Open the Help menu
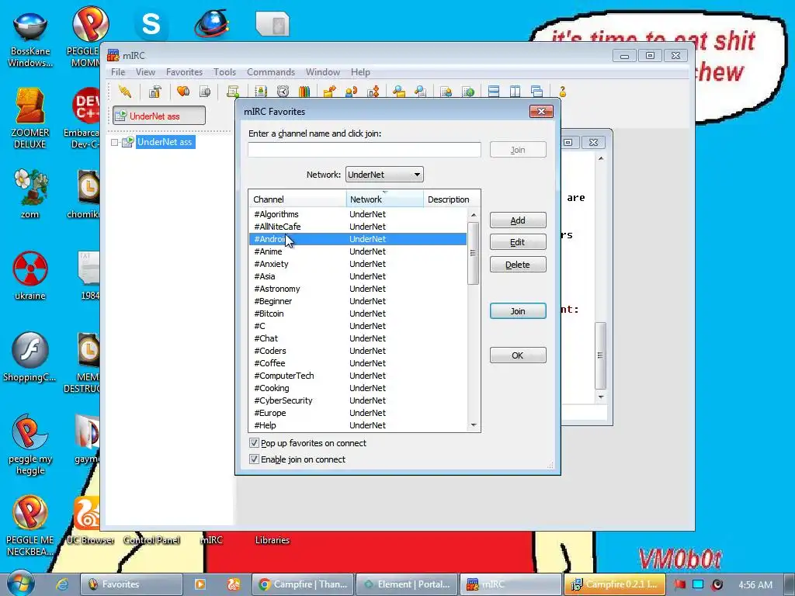The width and height of the screenshot is (795, 596). click(360, 72)
